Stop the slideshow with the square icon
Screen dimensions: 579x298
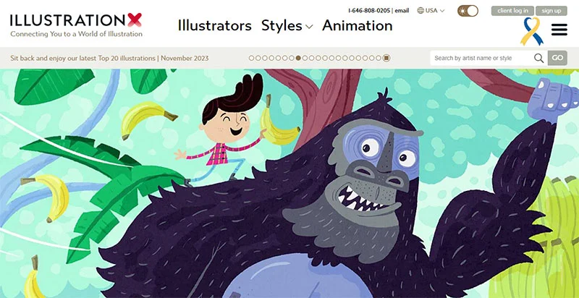pyautogui.click(x=386, y=58)
